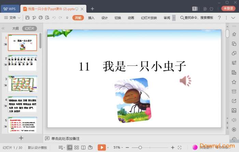Collapse the slide panel with double chevron

[3, 28]
